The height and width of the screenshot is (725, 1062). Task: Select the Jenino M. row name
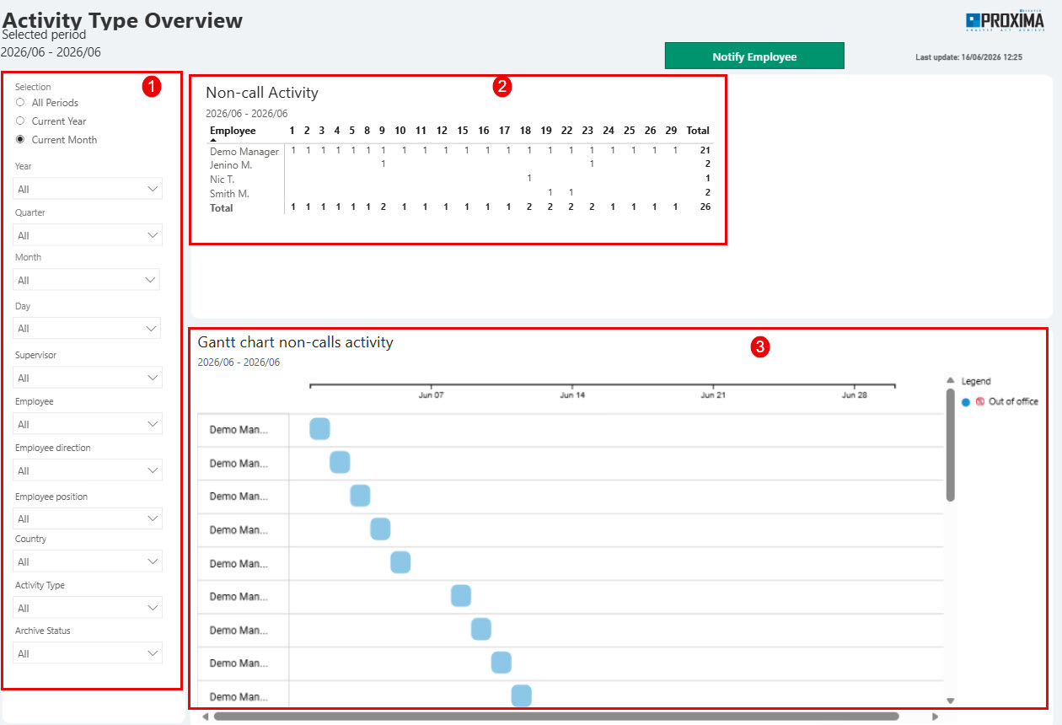[231, 165]
